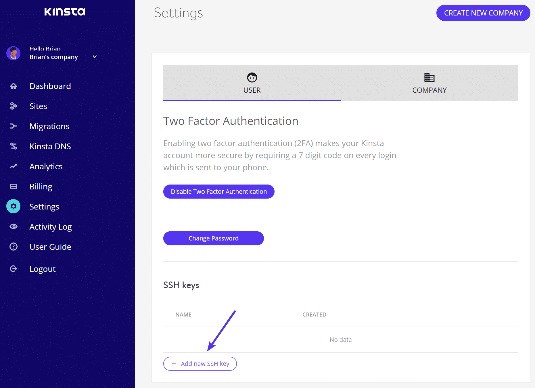Click the Change Password button
Image resolution: width=535 pixels, height=388 pixels.
coord(214,238)
